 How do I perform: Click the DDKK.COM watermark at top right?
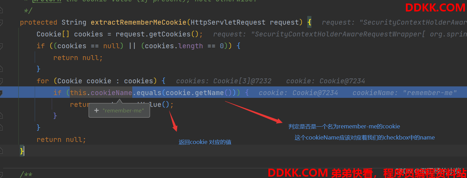tap(435, 8)
